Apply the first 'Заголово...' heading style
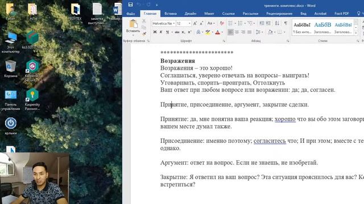Viewport: 364px width, 204px height. [322, 28]
